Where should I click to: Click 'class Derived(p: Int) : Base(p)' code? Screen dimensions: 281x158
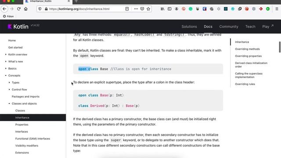click(x=109, y=106)
